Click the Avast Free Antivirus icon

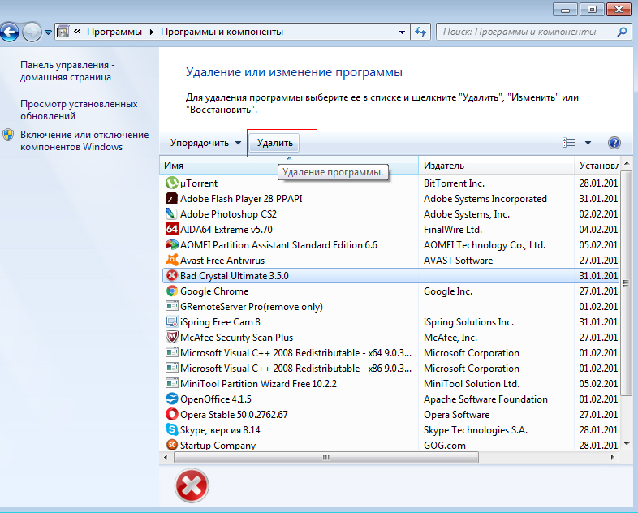tap(172, 261)
